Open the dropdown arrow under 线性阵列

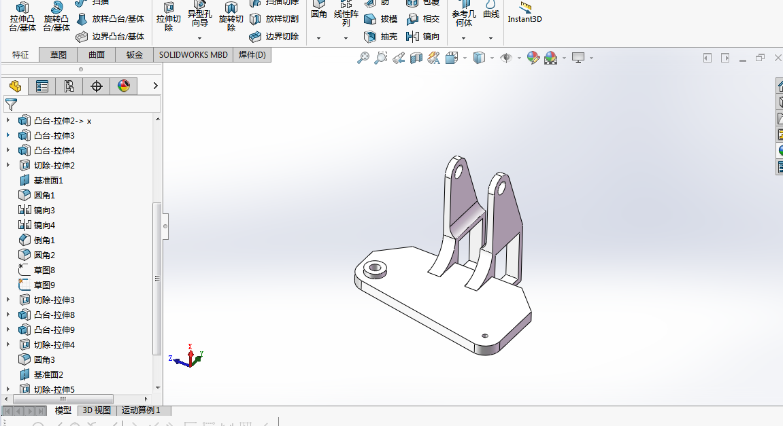coord(346,38)
